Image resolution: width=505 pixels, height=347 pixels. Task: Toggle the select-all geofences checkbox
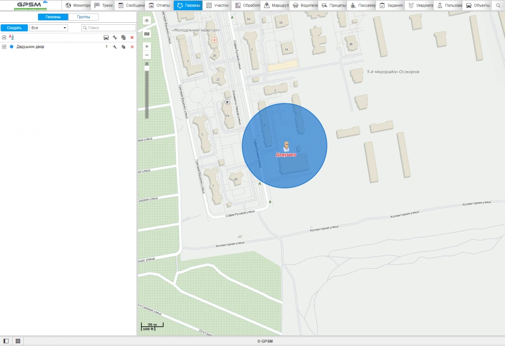tap(4, 37)
